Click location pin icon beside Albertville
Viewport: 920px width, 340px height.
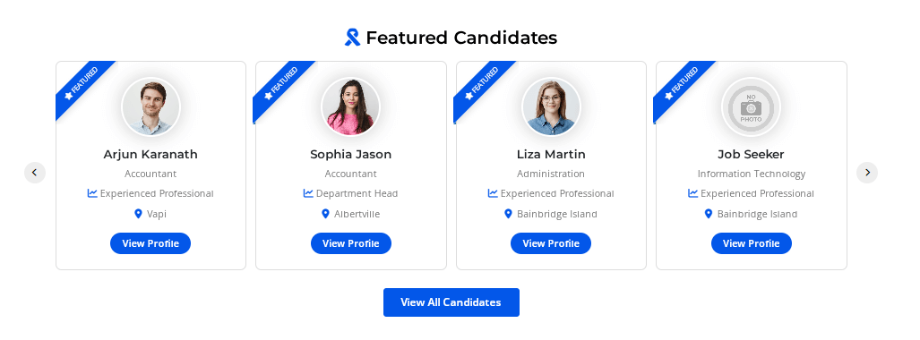click(326, 214)
